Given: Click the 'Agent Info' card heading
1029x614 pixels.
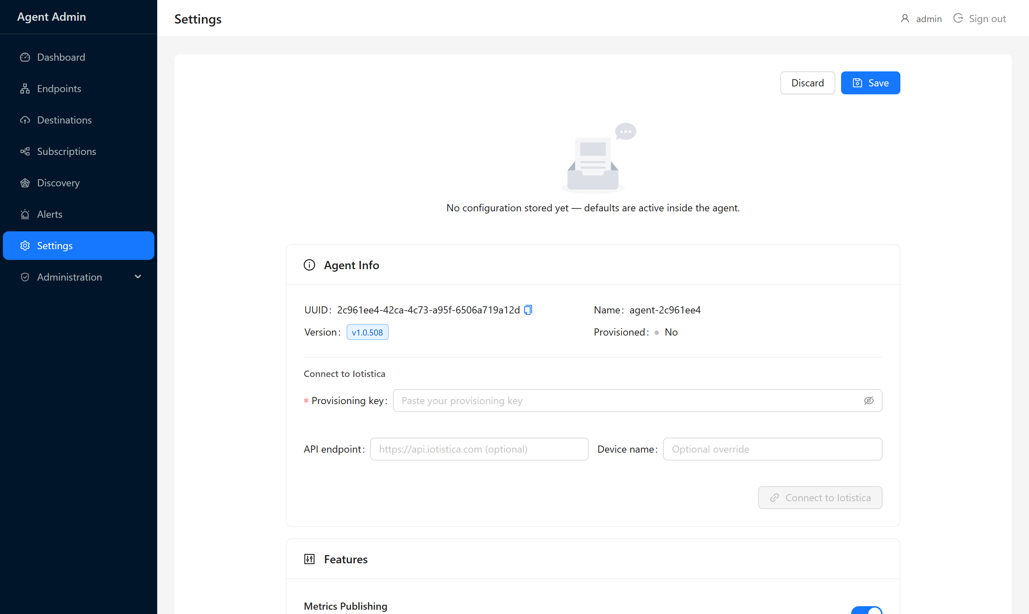Looking at the screenshot, I should [x=351, y=265].
